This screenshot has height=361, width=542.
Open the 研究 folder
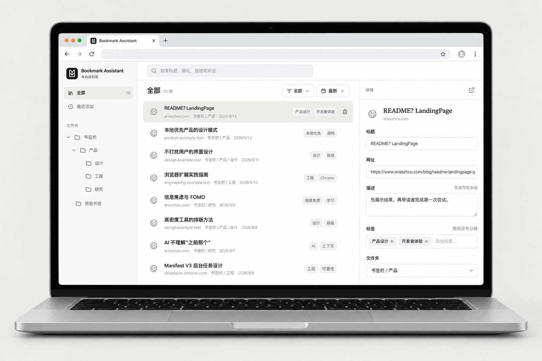click(x=95, y=189)
